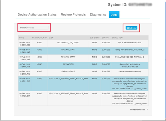Click the TRANSACTION ID column header
The height and width of the screenshot is (121, 166).
click(x=39, y=38)
